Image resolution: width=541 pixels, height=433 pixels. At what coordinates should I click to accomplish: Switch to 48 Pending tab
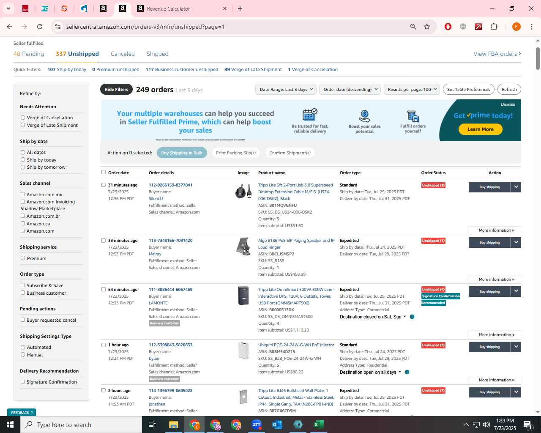click(x=29, y=54)
